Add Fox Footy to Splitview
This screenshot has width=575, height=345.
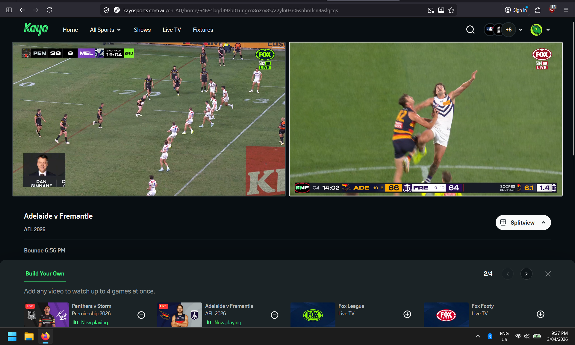540,314
